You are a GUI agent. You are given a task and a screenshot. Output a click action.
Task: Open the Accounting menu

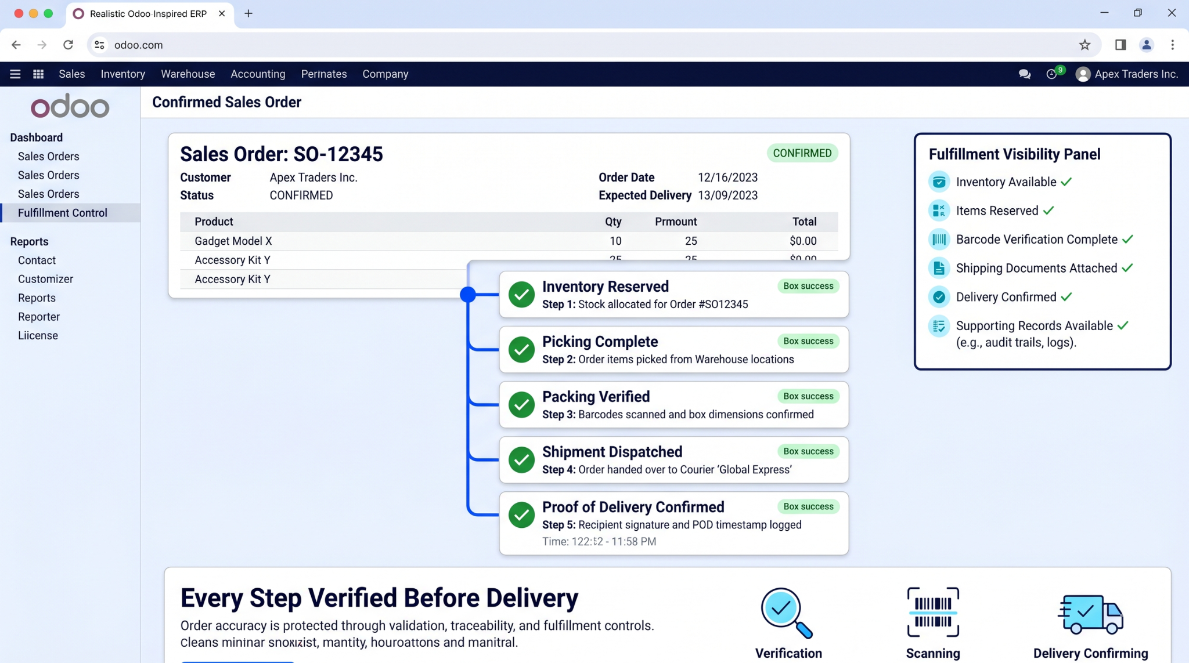[258, 74]
